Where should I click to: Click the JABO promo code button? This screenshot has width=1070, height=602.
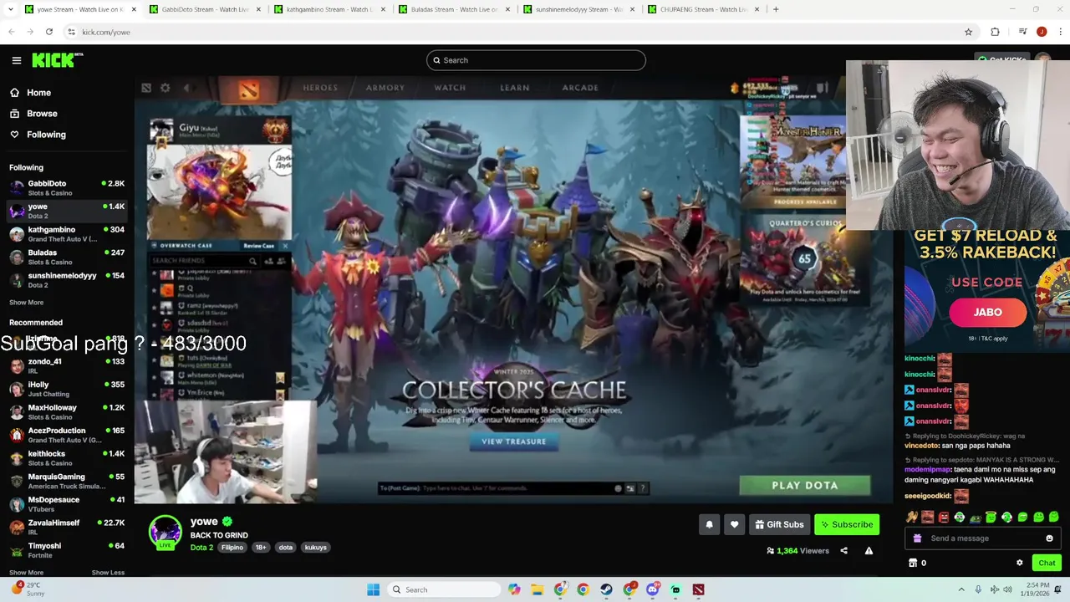tap(987, 312)
